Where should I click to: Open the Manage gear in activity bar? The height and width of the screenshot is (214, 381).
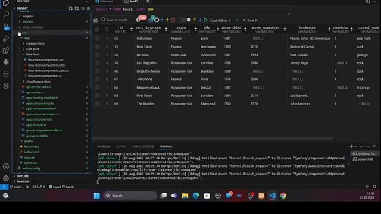point(6,178)
